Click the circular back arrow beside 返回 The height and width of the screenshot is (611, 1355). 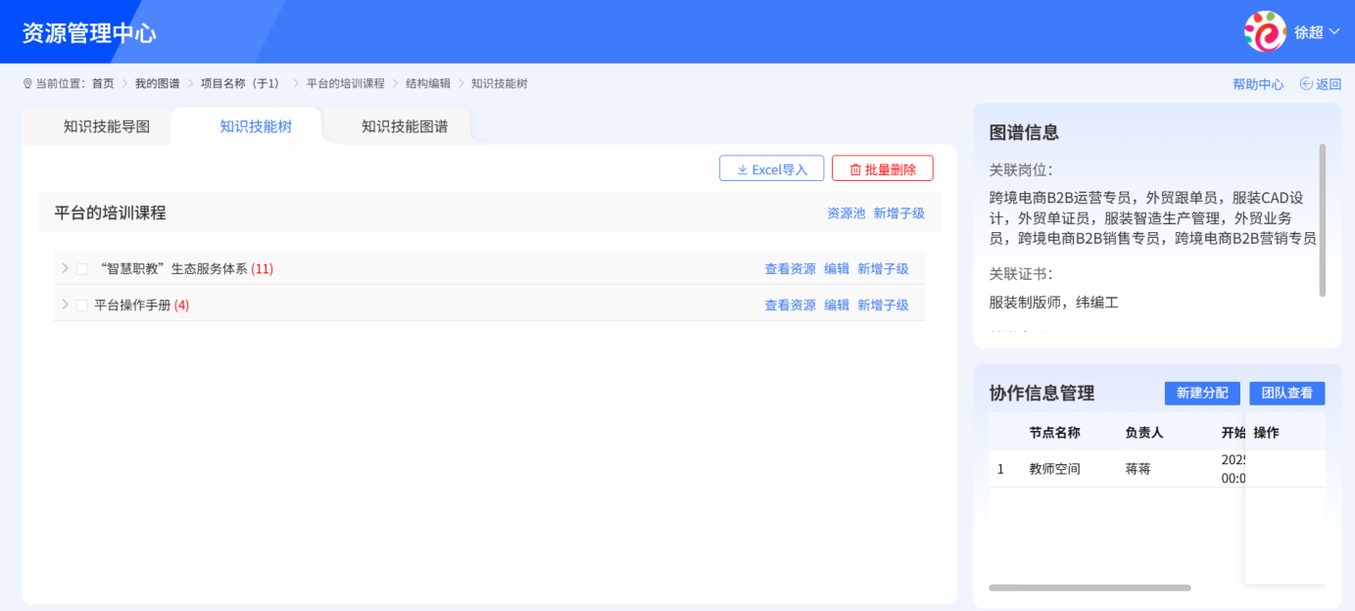tap(1308, 83)
